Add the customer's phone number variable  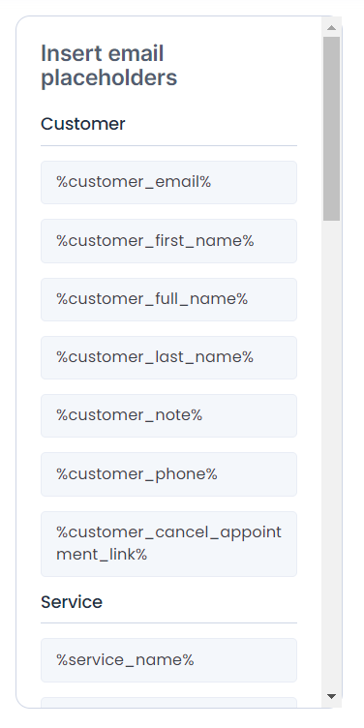[x=168, y=474]
